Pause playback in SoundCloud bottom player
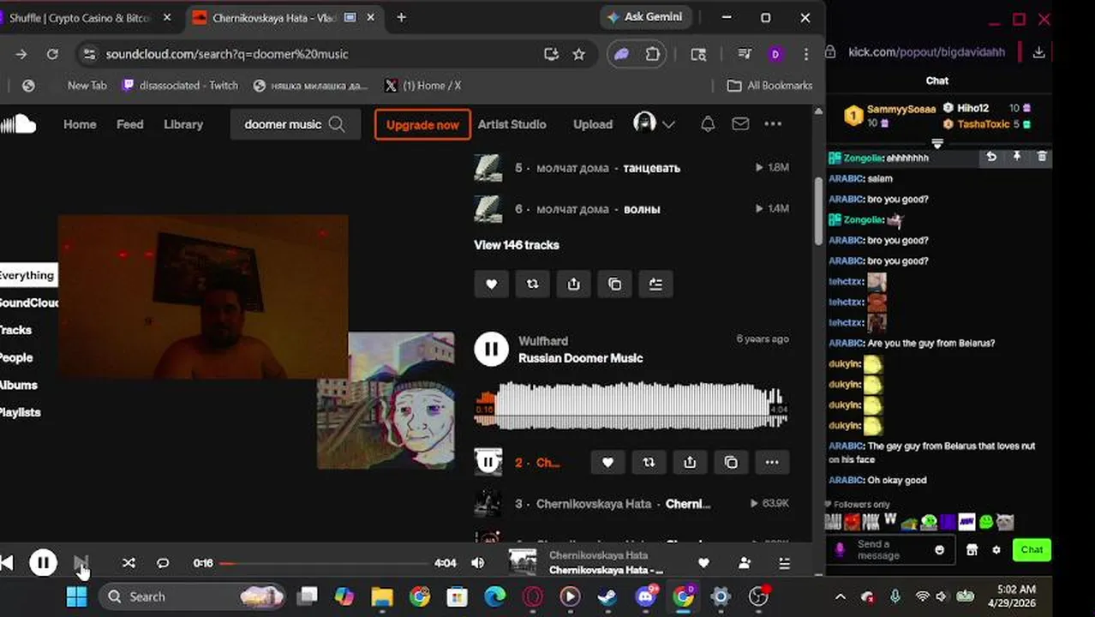Viewport: 1095px width, 617px height. coord(43,563)
